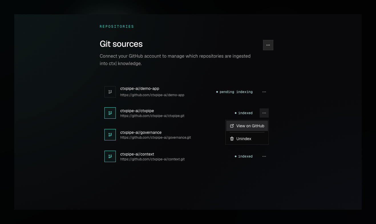Click the context.git URL text

click(x=153, y=159)
